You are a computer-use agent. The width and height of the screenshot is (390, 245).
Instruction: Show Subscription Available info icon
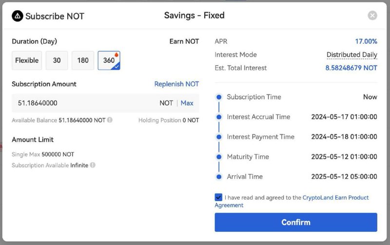pyautogui.click(x=93, y=165)
